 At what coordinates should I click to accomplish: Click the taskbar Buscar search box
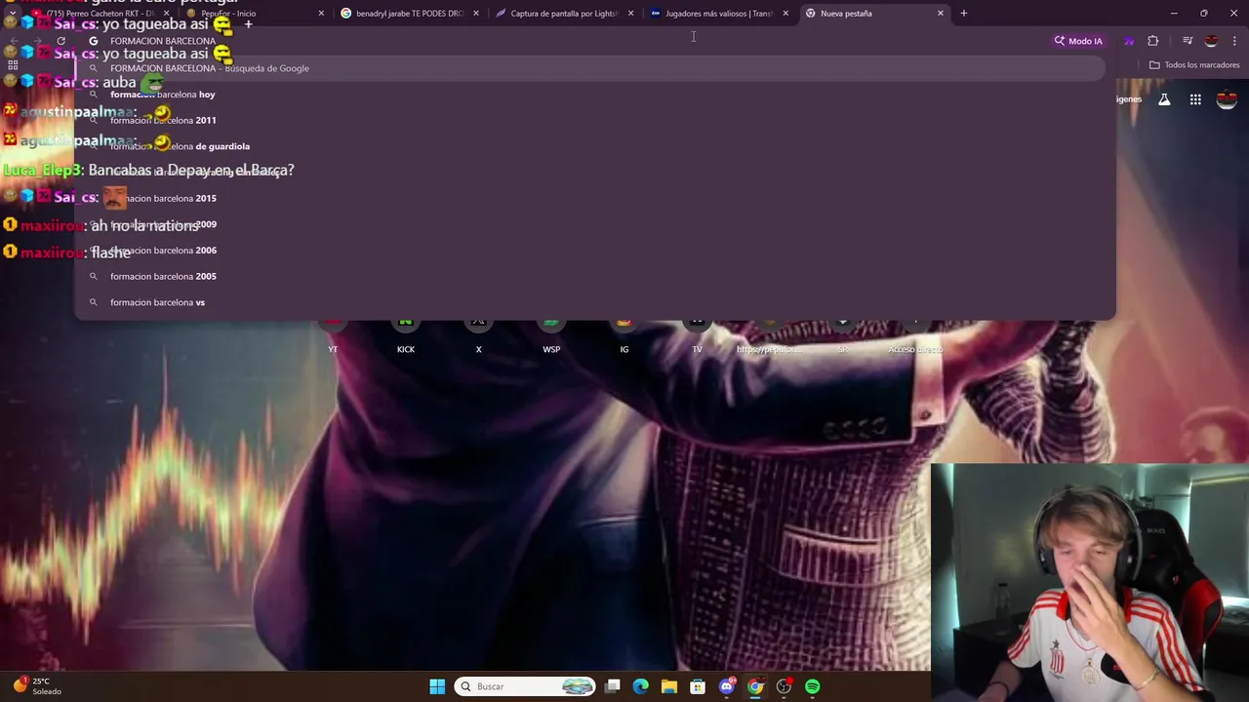click(525, 686)
